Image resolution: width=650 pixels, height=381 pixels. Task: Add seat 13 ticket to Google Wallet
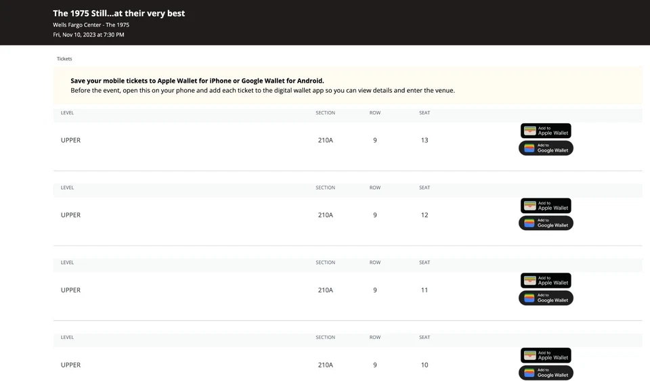click(x=546, y=148)
